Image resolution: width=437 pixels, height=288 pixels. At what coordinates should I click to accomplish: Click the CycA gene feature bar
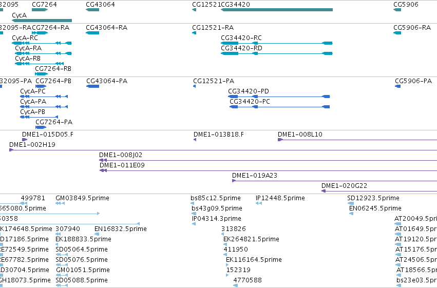coord(42,21)
